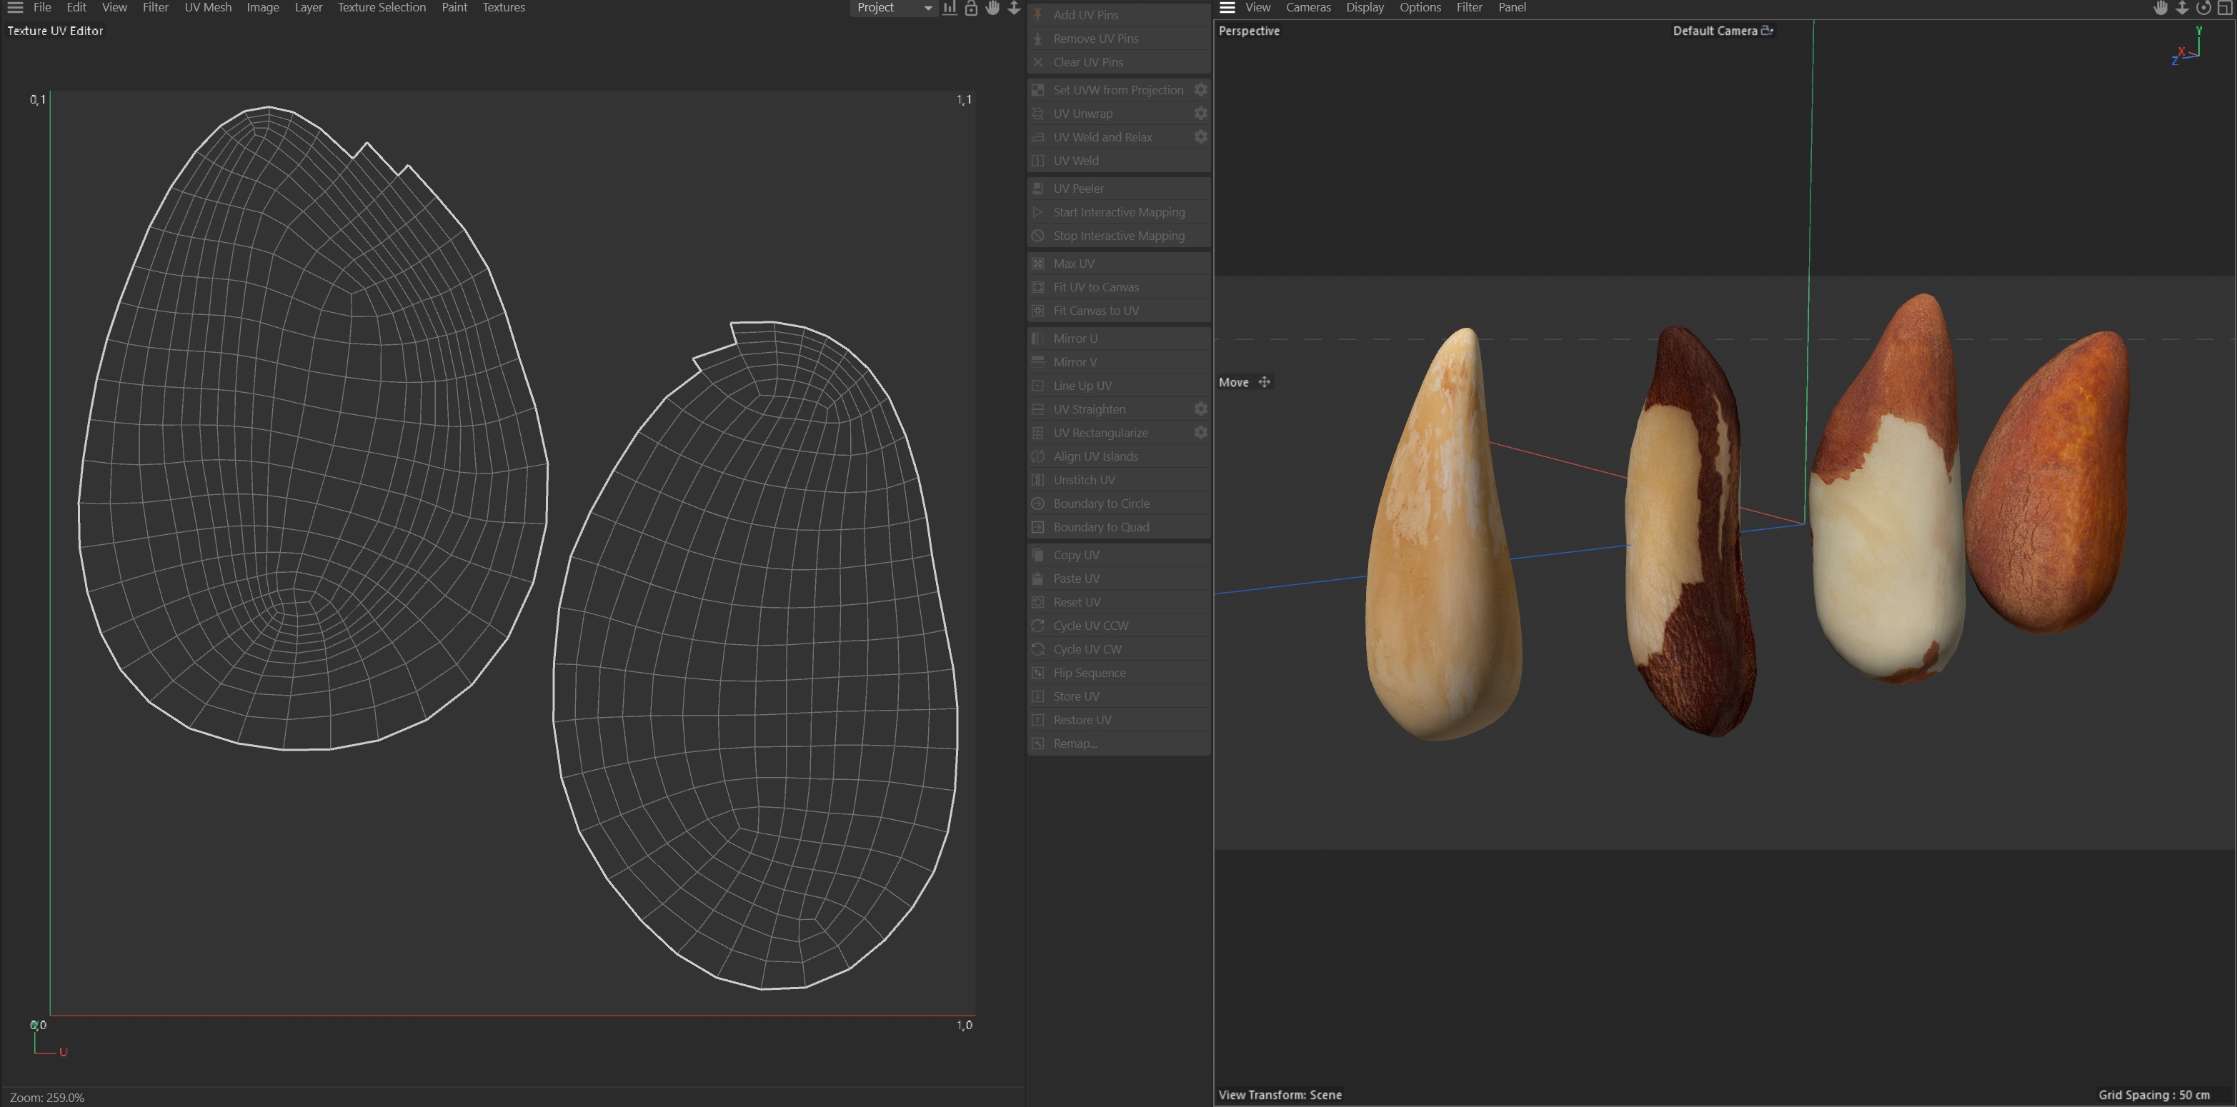Click the zoom arrows icon in Perspective viewport
2237x1107 pixels.
point(2181,8)
